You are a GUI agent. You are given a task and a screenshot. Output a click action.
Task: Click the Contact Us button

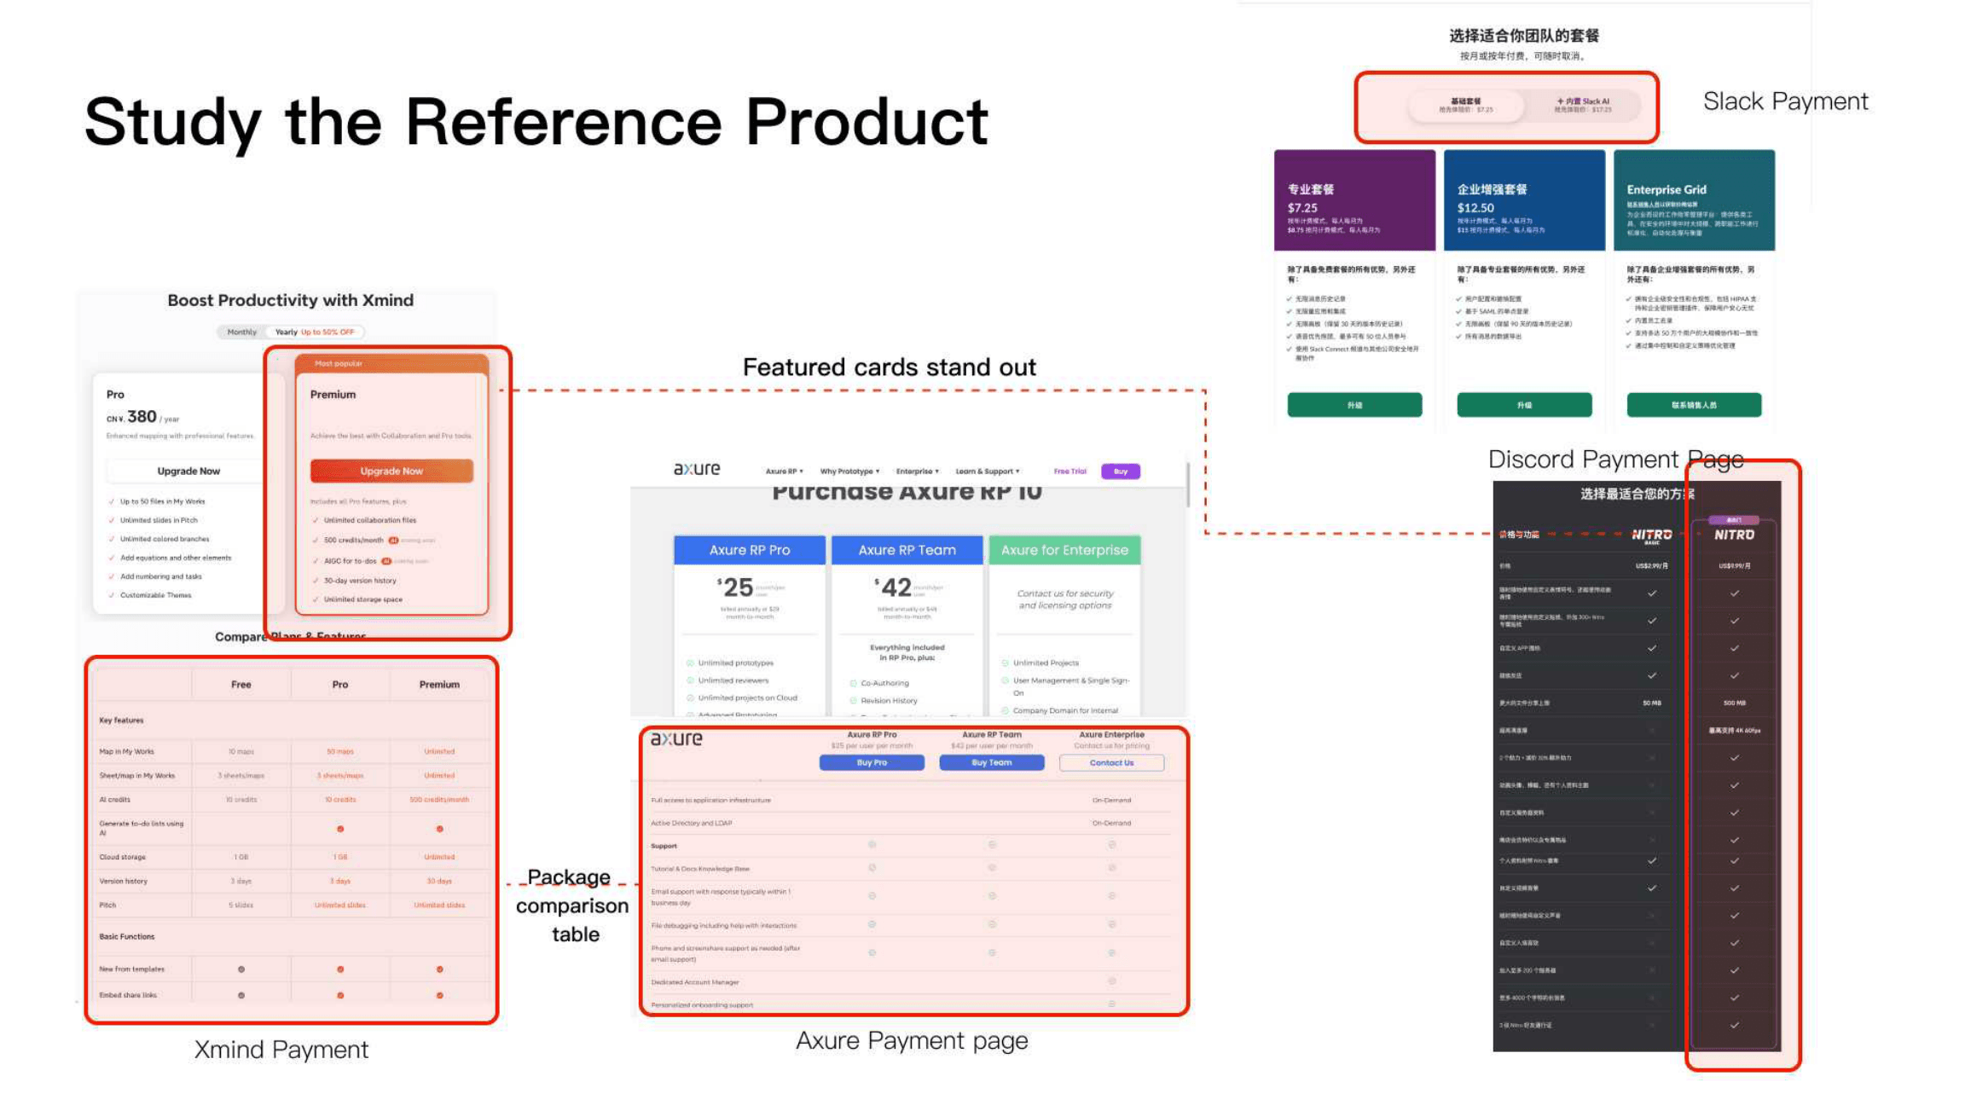[1111, 763]
